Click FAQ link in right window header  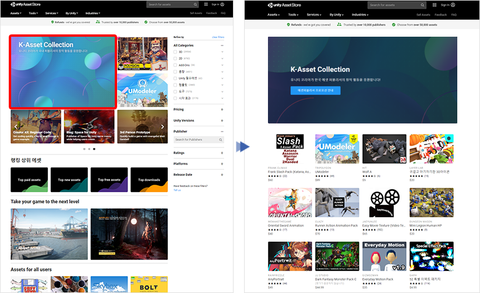coord(454,15)
